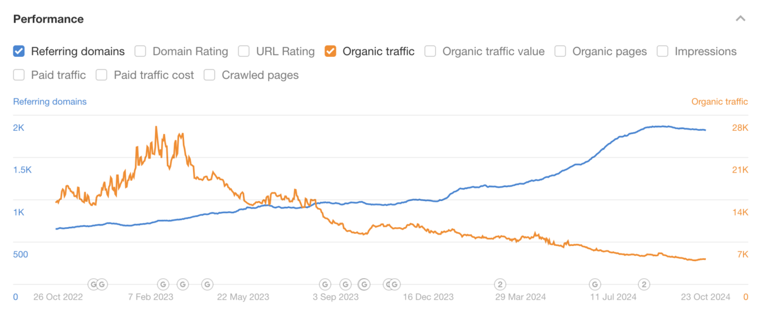759x313 pixels.
Task: Uncheck the Referring domains checkbox
Action: pyautogui.click(x=19, y=51)
